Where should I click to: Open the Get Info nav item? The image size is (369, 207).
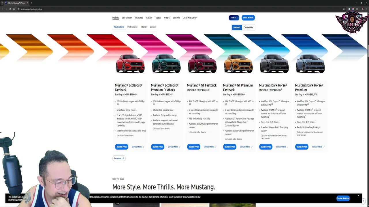pos(176,18)
